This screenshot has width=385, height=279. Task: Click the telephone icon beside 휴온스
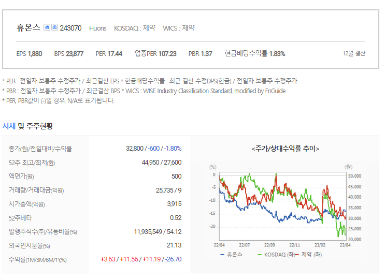(x=54, y=27)
